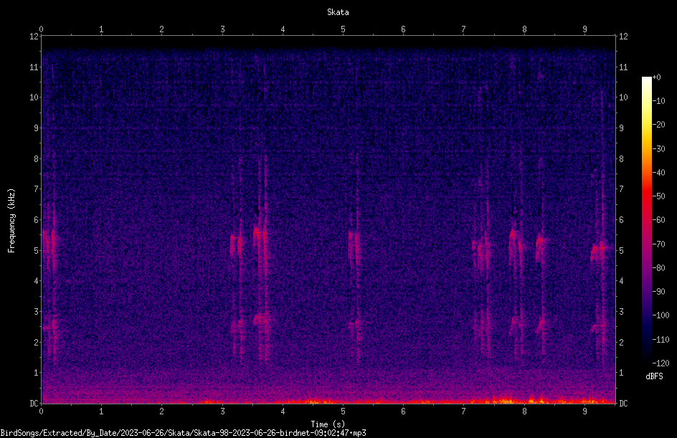Click the "9" tick on the lower time axis
Screen dimensions: 677x438
click(x=584, y=411)
